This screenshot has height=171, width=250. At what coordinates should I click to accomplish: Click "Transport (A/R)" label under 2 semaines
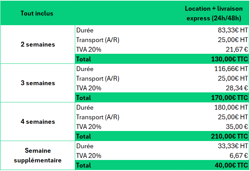98,40
